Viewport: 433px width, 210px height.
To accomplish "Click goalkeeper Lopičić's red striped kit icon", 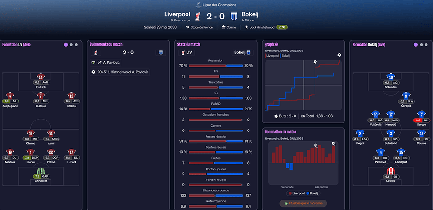I will tap(391, 170).
